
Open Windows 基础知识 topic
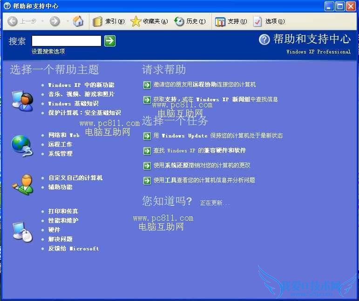[73, 104]
